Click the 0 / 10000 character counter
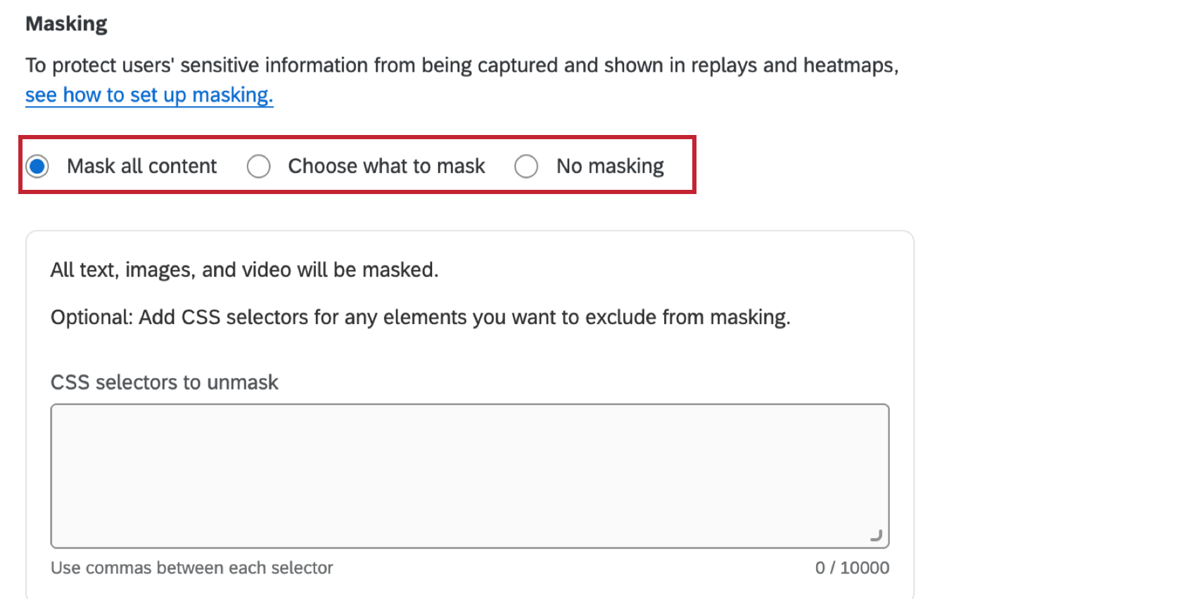Screen dimensions: 1196x599 [x=852, y=567]
